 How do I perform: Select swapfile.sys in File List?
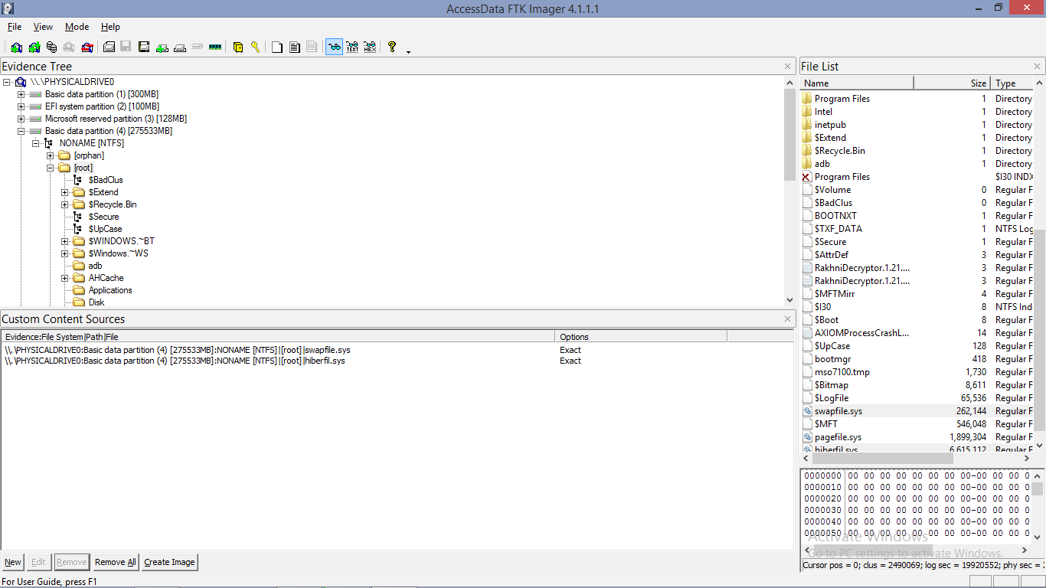(838, 411)
